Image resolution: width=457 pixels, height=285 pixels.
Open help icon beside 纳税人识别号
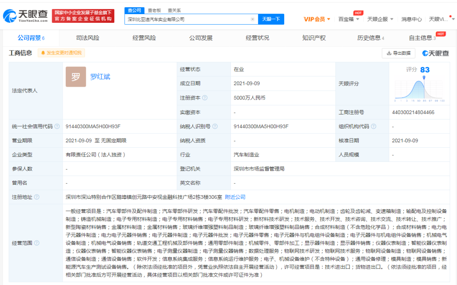215,126
